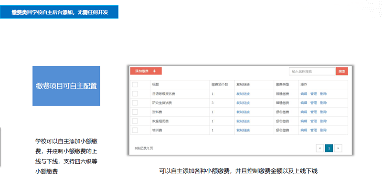This screenshot has height=190, width=382.
Task: Edit the 教室租用费 entry
Action: 304,121
